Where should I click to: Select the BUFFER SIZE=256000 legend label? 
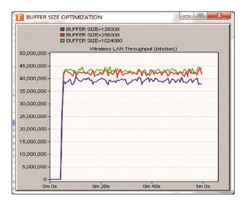(93, 35)
